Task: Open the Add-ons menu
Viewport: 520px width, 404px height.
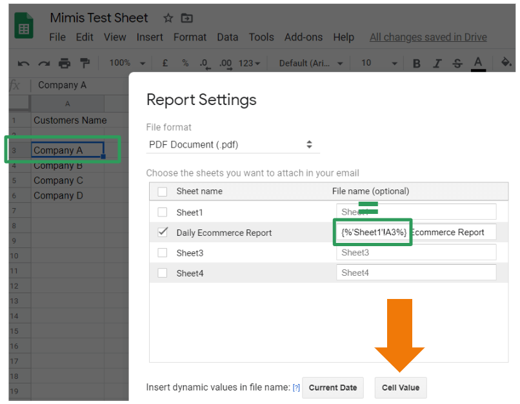Action: point(303,37)
